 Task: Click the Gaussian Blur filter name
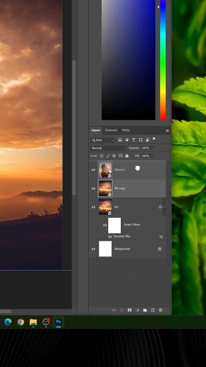[122, 237]
